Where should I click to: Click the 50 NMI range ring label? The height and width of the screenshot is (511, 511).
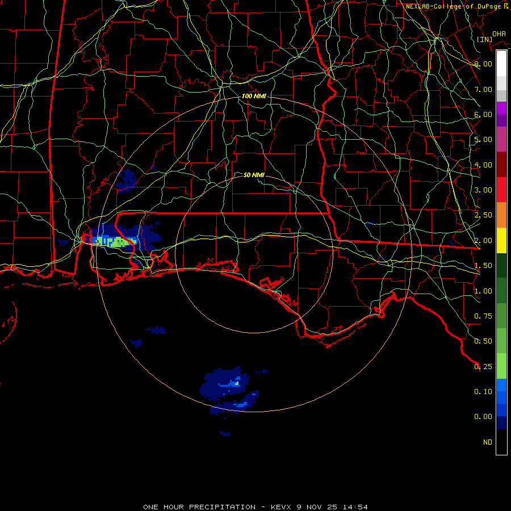pyautogui.click(x=254, y=175)
